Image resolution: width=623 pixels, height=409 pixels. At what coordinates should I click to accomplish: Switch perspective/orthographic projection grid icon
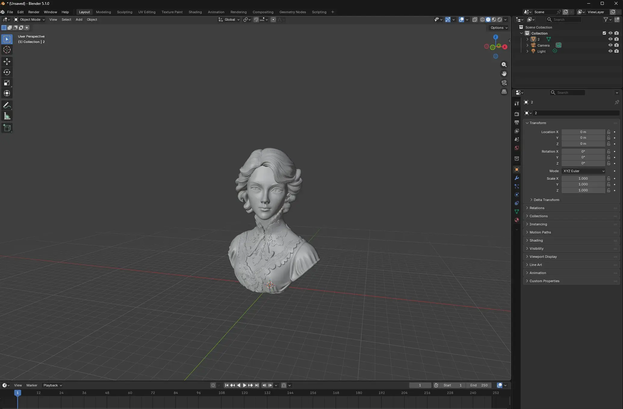coord(504,92)
